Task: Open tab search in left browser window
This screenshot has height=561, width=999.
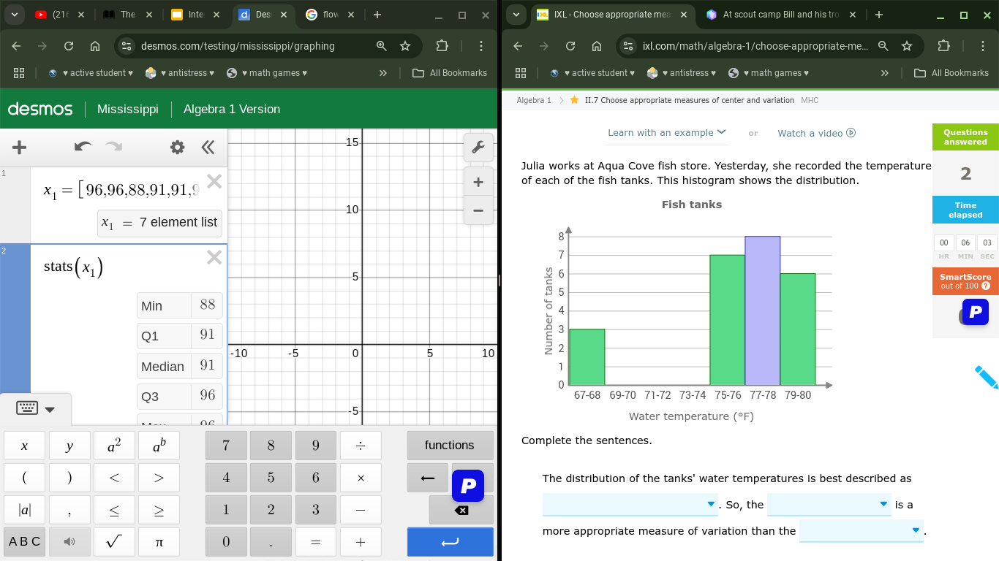Action: pos(14,15)
